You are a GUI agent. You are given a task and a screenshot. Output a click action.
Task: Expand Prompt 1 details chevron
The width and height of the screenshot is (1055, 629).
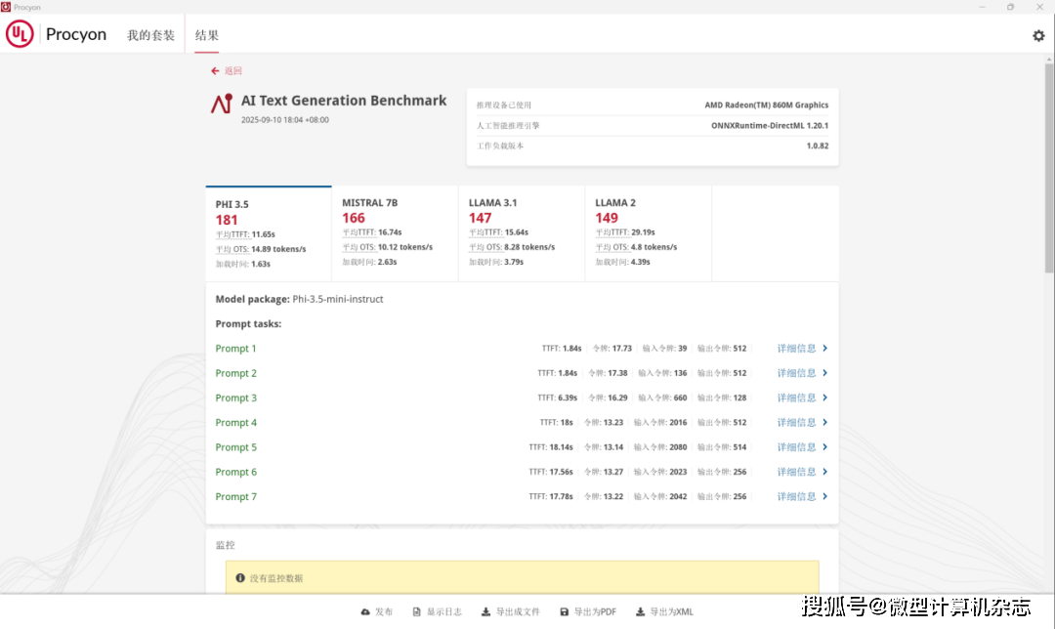[825, 349]
